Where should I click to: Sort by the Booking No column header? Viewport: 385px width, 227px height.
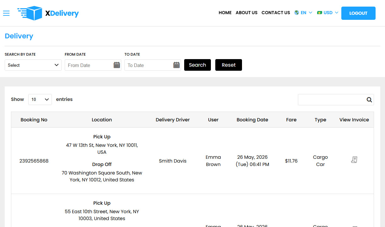point(34,120)
